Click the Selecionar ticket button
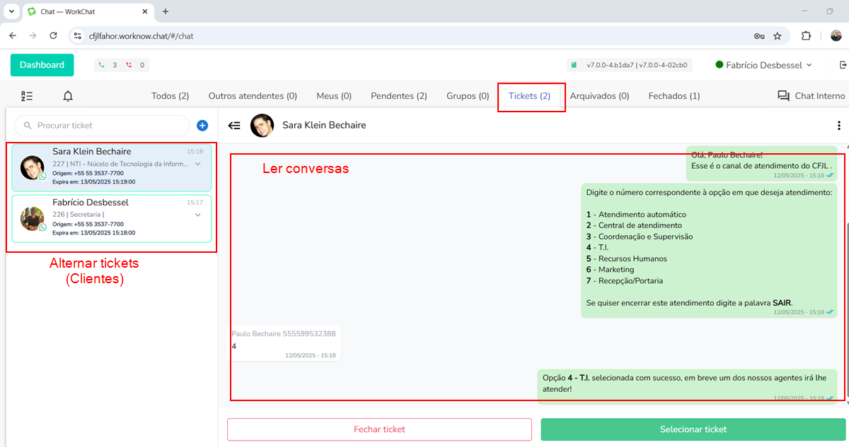The image size is (849, 447). [693, 429]
